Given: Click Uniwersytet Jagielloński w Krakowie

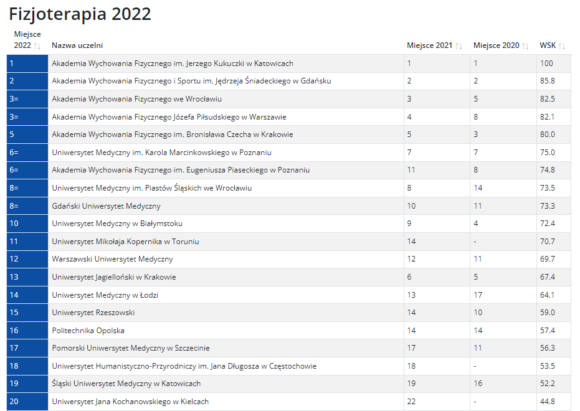Looking at the screenshot, I should (113, 277).
